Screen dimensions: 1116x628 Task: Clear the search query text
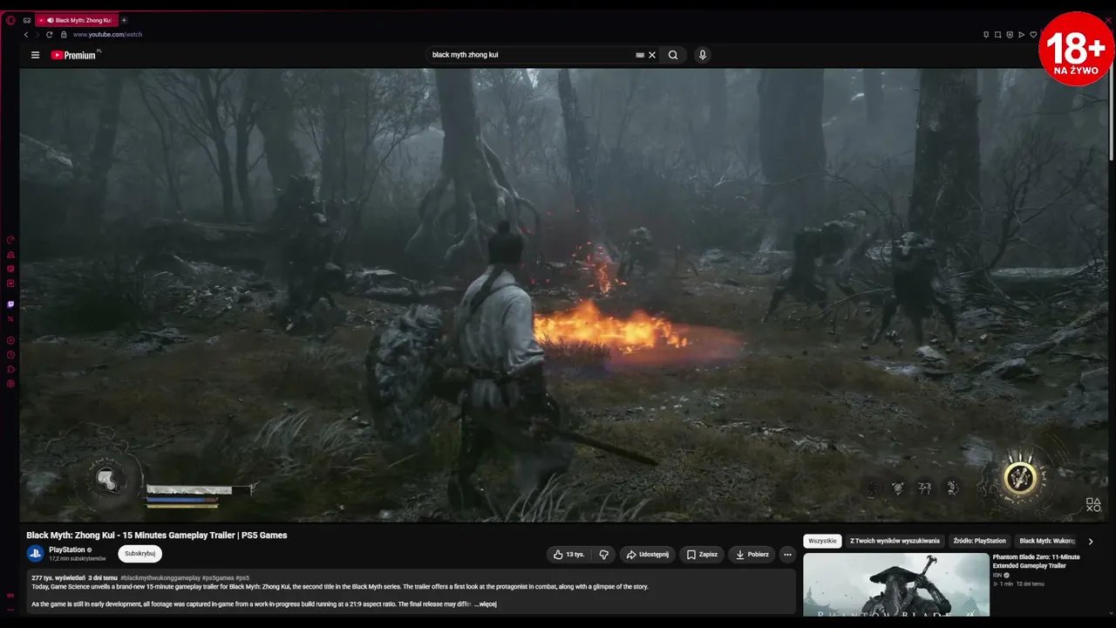(652, 55)
